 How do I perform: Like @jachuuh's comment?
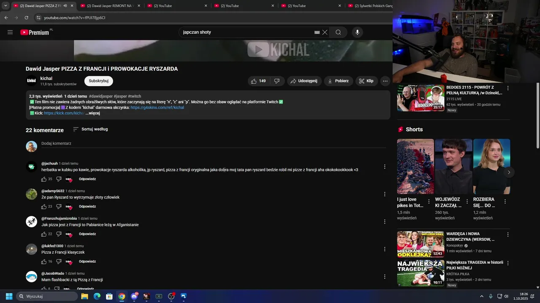(44, 179)
